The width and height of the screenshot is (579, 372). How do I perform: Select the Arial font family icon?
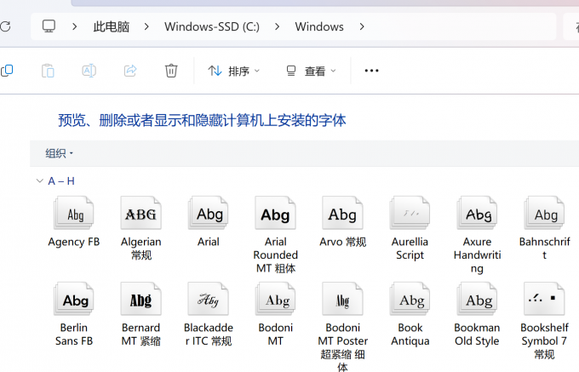[x=209, y=213]
